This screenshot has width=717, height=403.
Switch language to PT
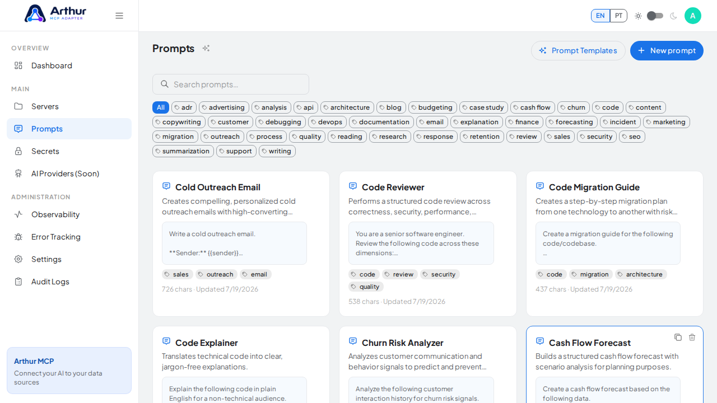pos(618,16)
